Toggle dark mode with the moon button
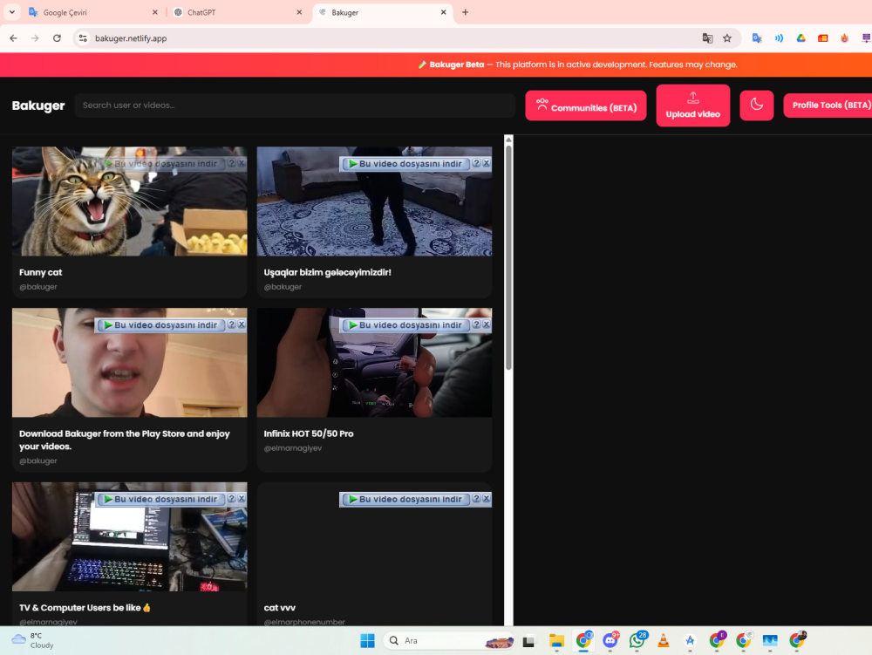The image size is (872, 655). click(756, 105)
